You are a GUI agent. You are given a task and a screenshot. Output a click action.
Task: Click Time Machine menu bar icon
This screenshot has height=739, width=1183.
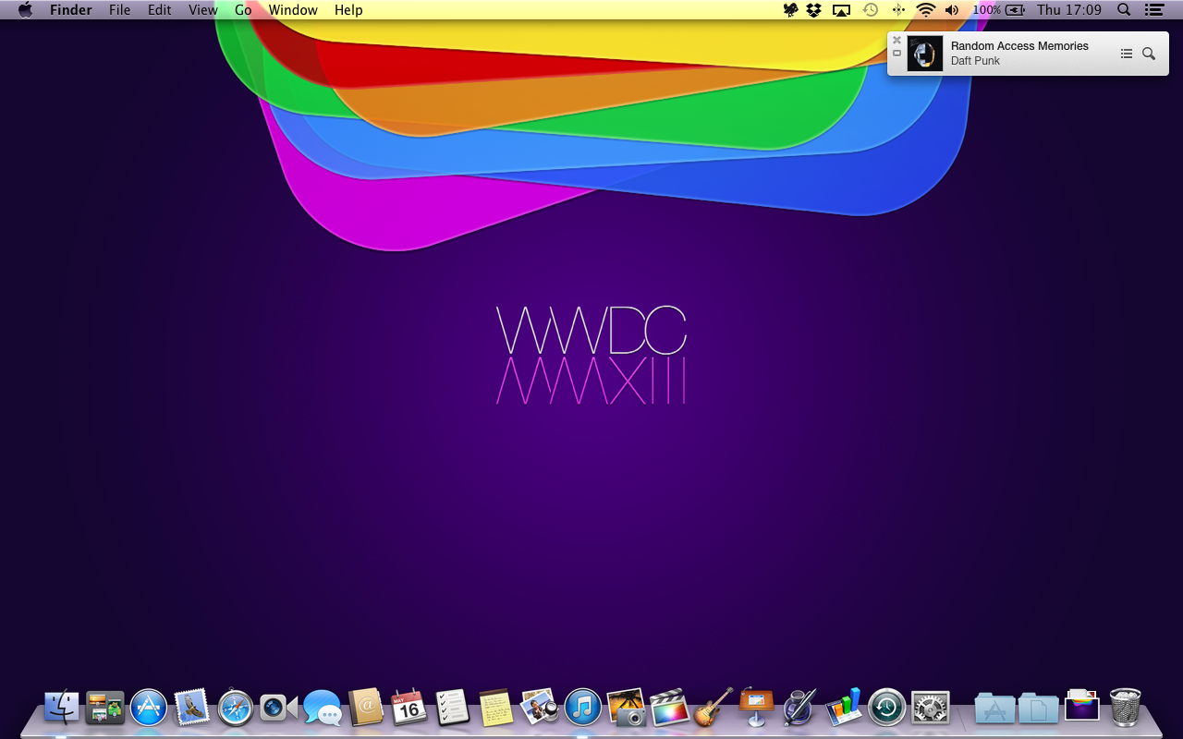[x=870, y=10]
